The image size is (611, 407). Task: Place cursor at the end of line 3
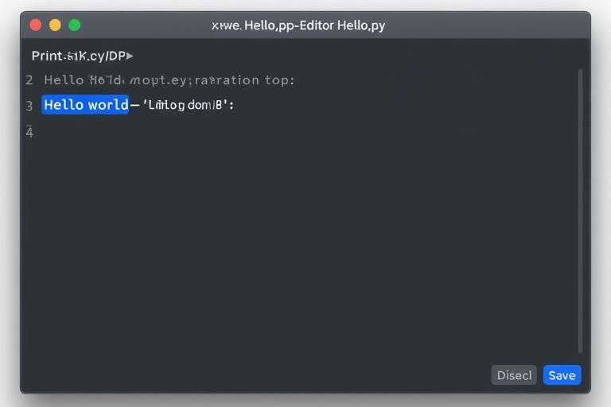coord(235,105)
